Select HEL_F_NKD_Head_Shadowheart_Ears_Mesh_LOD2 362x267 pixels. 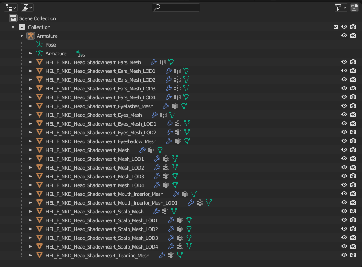[x=100, y=80]
